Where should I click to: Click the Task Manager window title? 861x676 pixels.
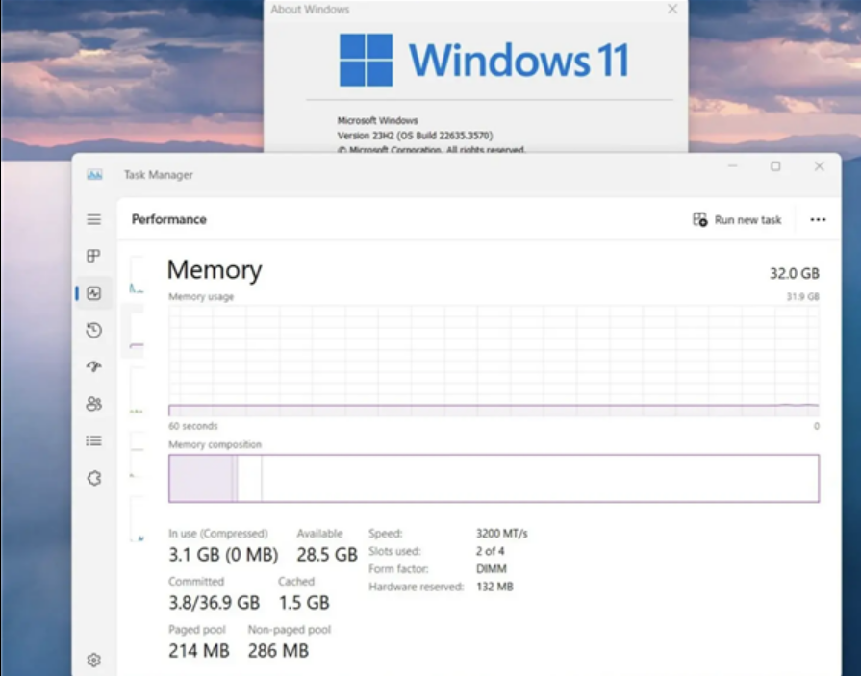[x=158, y=174]
